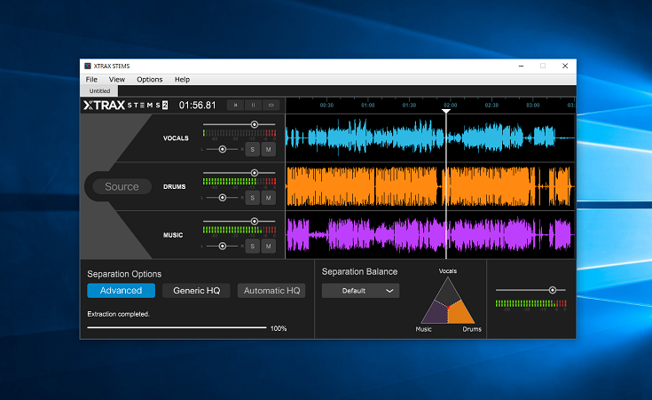Close the XTRAX STEMS window

(565, 67)
